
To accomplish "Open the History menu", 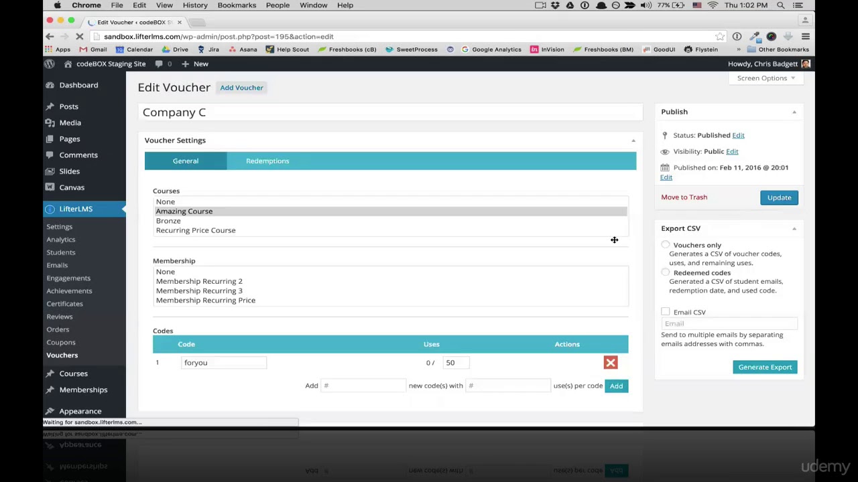I will [x=195, y=5].
